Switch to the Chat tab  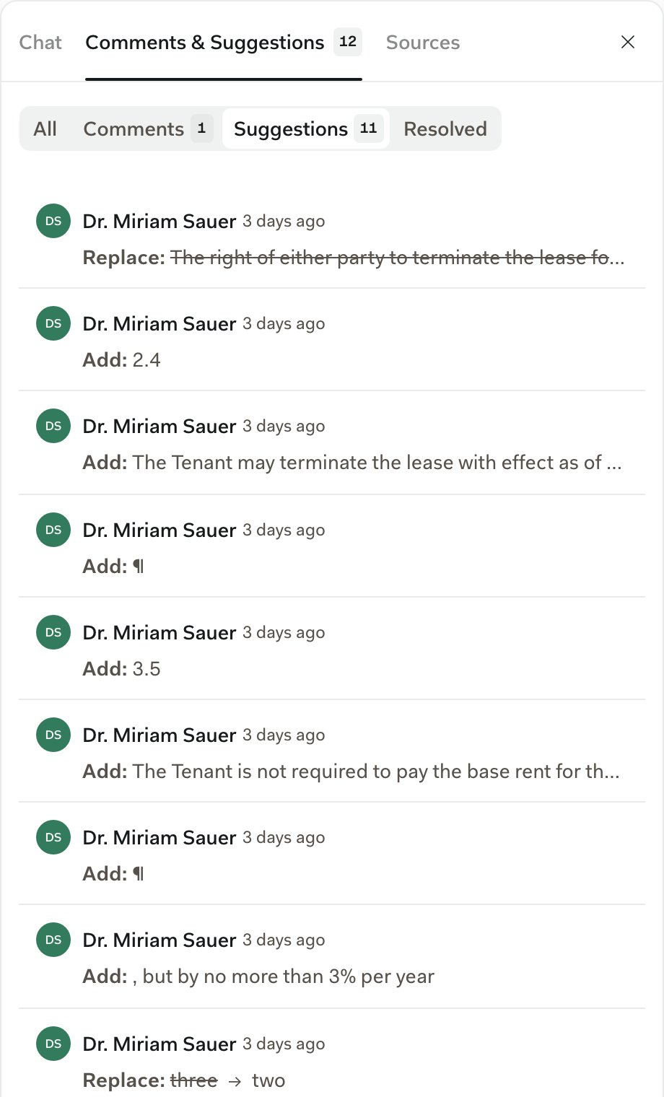coord(40,43)
